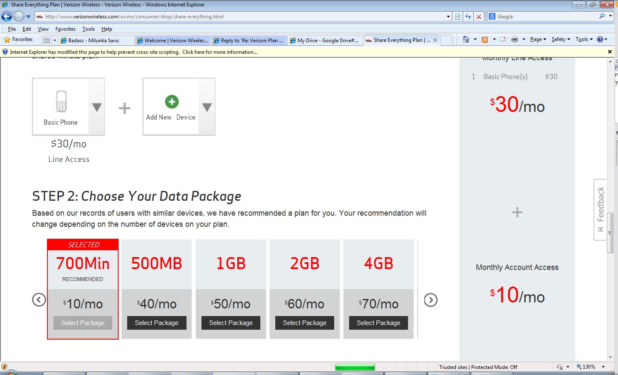Open the File menu

(x=12, y=29)
